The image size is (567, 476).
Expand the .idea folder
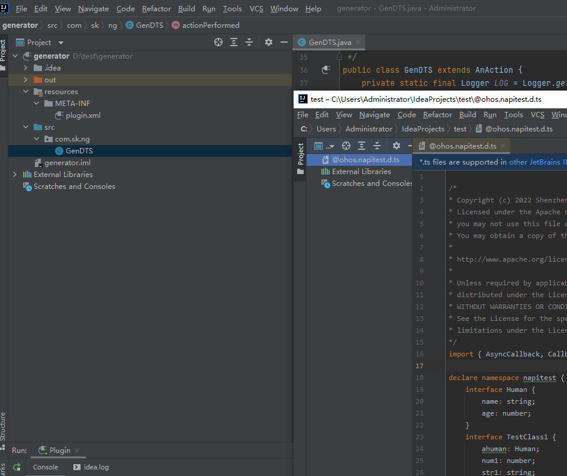pyautogui.click(x=25, y=68)
